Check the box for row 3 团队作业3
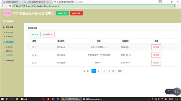Screen dimensions: 181x101 coord(33,63)
